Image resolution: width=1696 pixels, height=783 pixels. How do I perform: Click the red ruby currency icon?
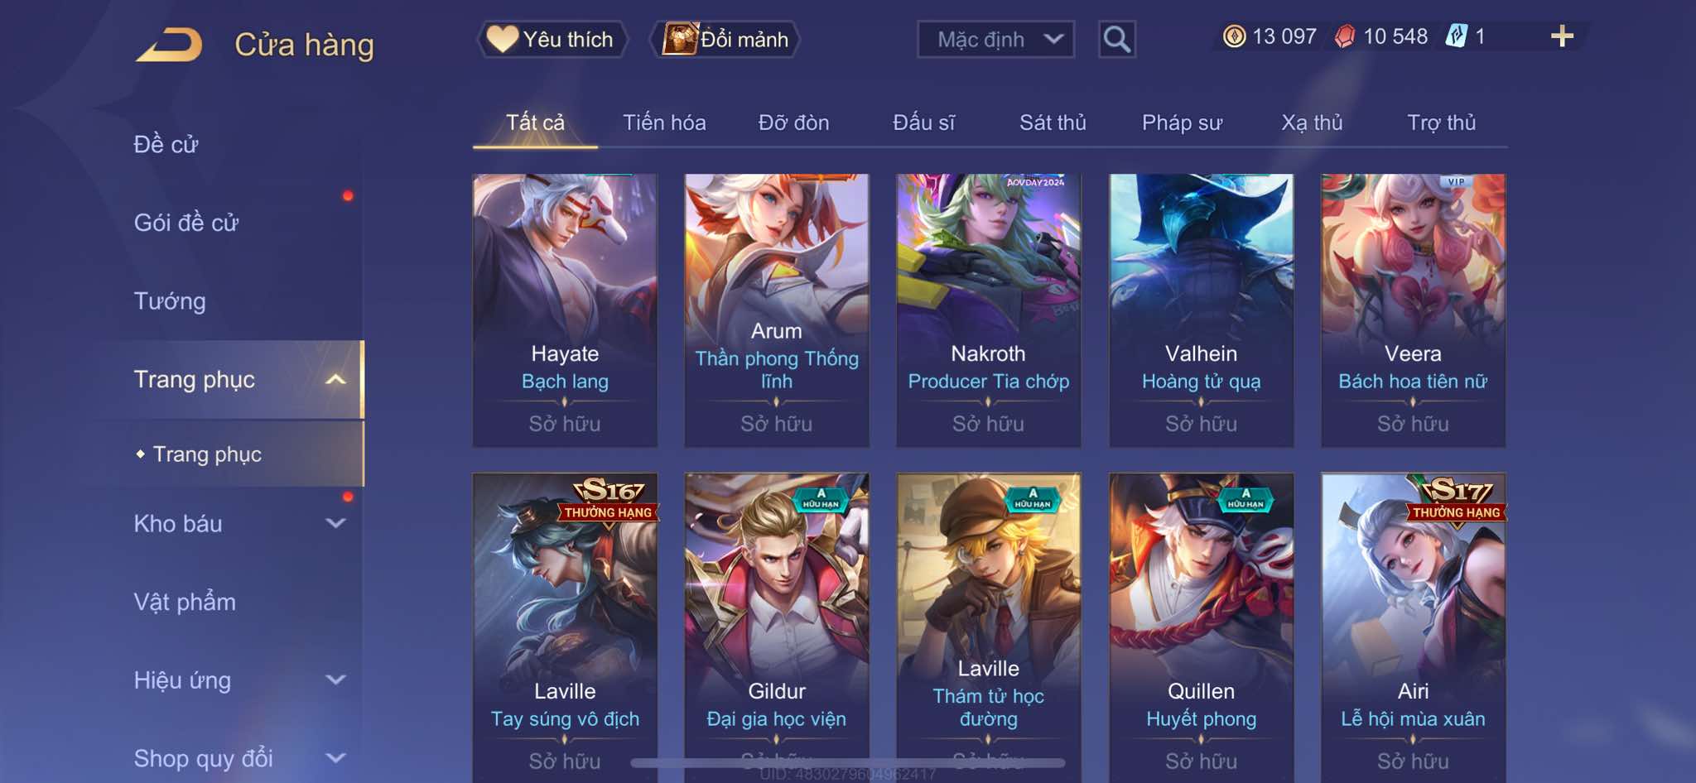(1345, 36)
